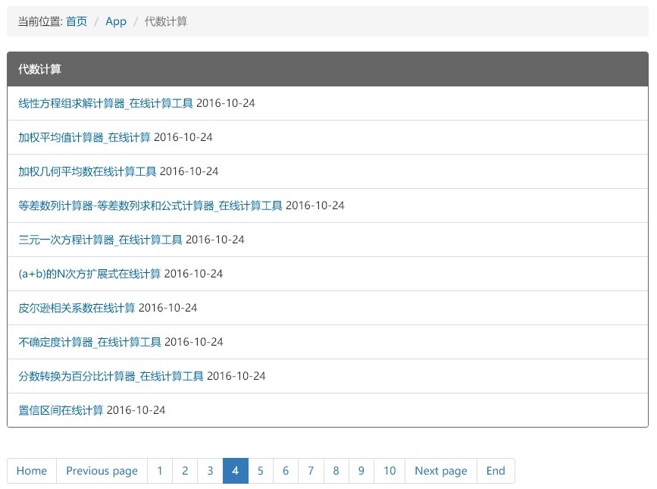Jump to page 5
Screen dimensions: 657x489
point(261,471)
